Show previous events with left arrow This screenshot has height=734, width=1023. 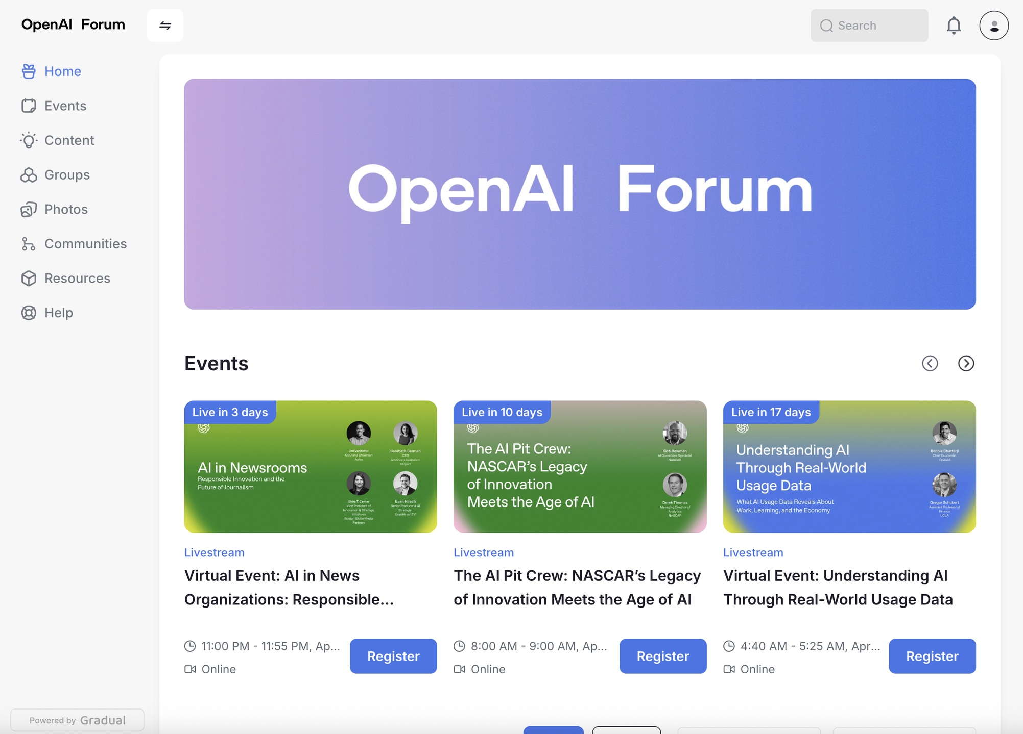(930, 363)
